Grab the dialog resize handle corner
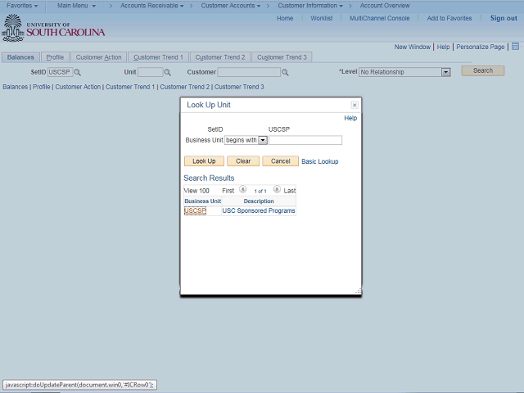Screen dimensions: 524x393 (359, 291)
